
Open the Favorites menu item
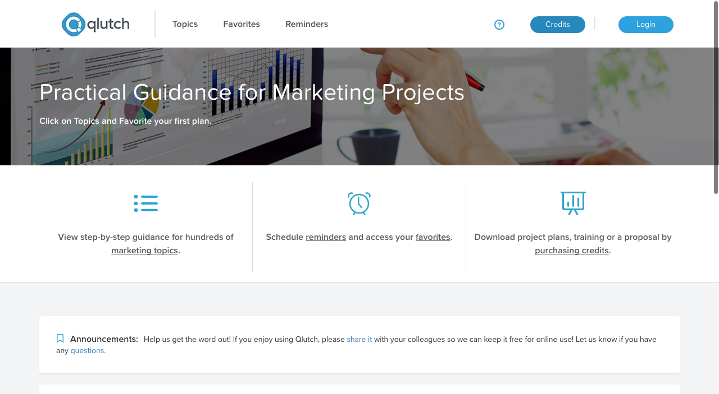tap(242, 24)
